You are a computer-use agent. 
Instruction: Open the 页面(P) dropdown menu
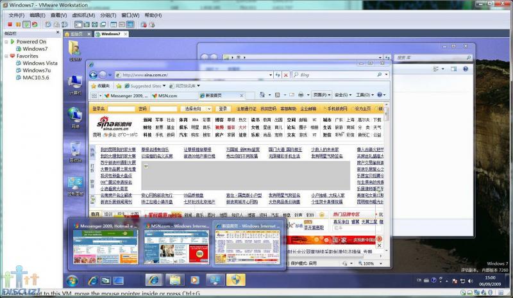pyautogui.click(x=322, y=95)
